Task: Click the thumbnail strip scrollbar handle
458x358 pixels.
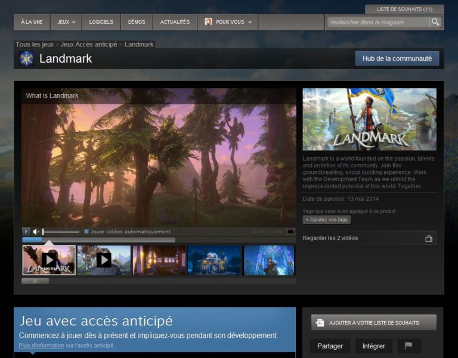Action: [35, 281]
